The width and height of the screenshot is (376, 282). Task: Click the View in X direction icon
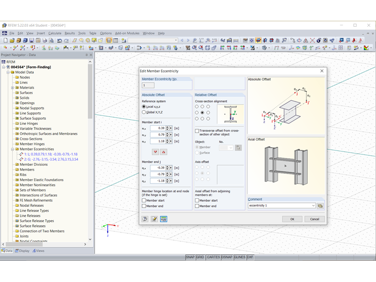click(x=222, y=47)
